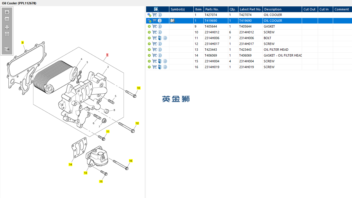352x198 pixels.
Task: Sort by Latest Part No. column header
Action: point(250,9)
